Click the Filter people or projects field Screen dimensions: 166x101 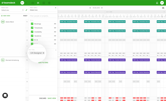[43, 16]
